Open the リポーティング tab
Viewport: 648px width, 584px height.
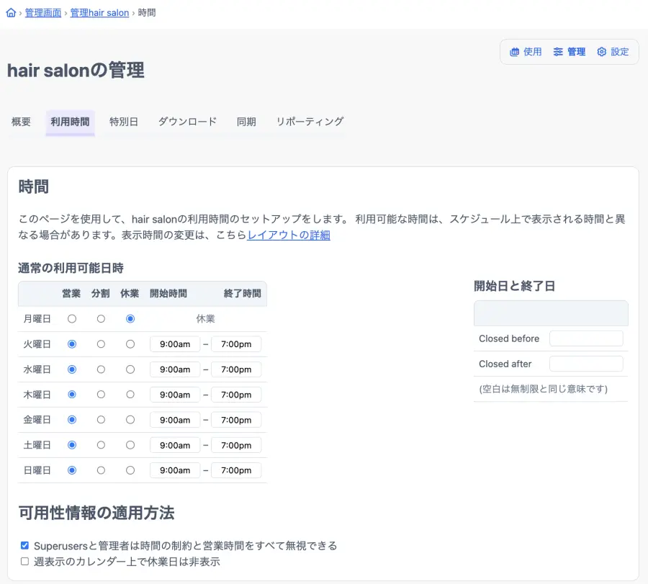[x=310, y=122]
